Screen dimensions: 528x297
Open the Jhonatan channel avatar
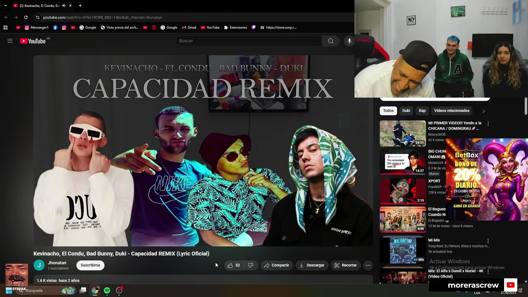39,265
